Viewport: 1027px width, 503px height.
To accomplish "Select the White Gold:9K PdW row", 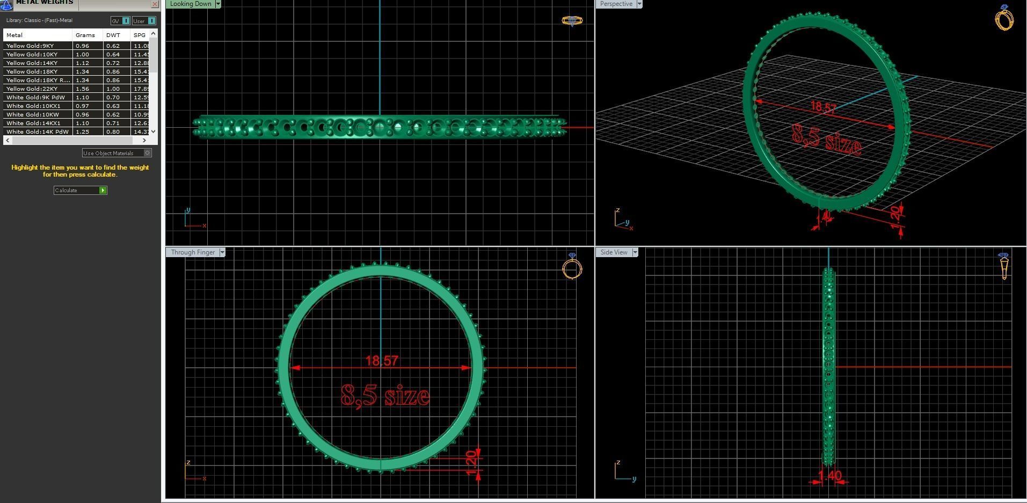I will coord(76,97).
